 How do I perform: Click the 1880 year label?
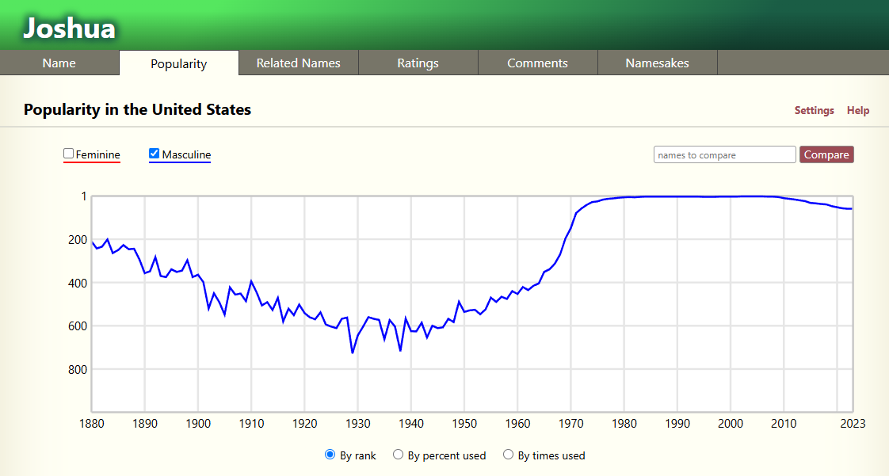tap(92, 423)
